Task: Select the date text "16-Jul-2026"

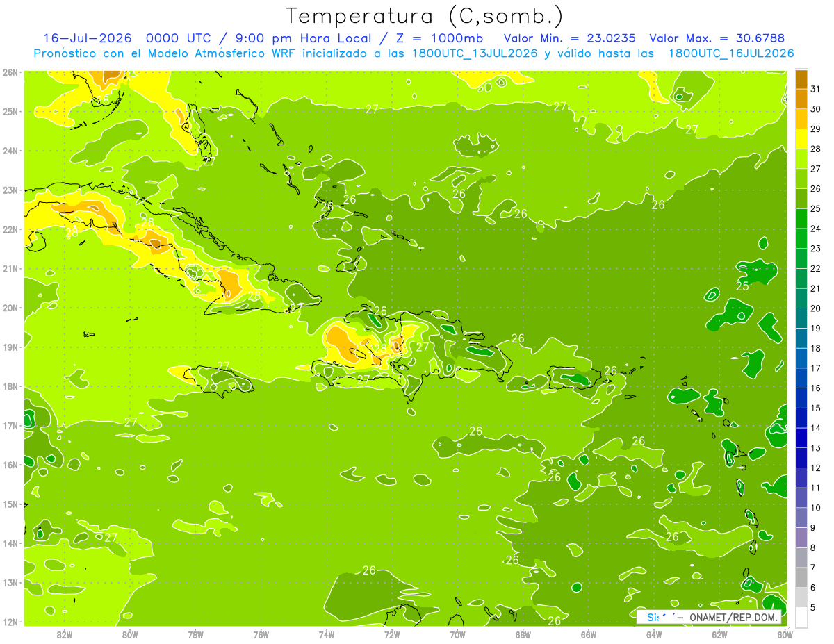Action: tap(88, 38)
